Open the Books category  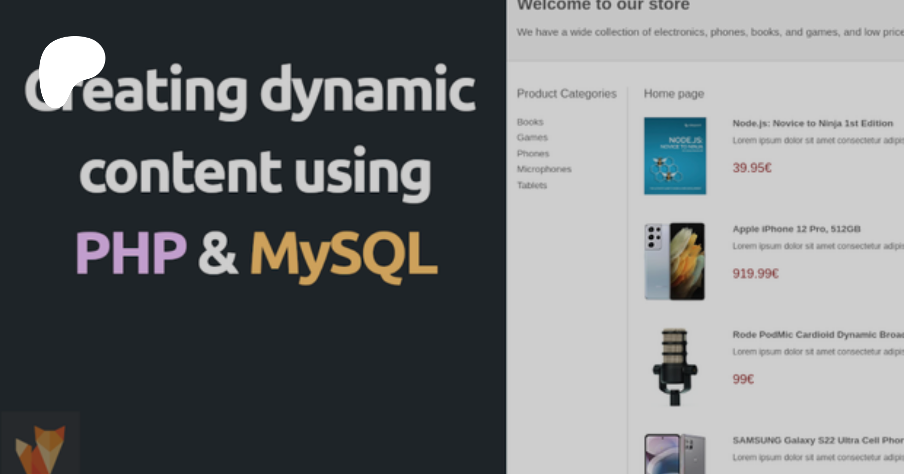coord(530,122)
